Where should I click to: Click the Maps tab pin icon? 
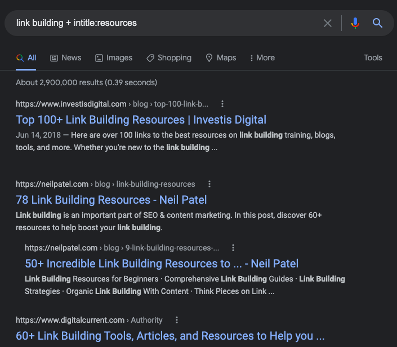[209, 58]
